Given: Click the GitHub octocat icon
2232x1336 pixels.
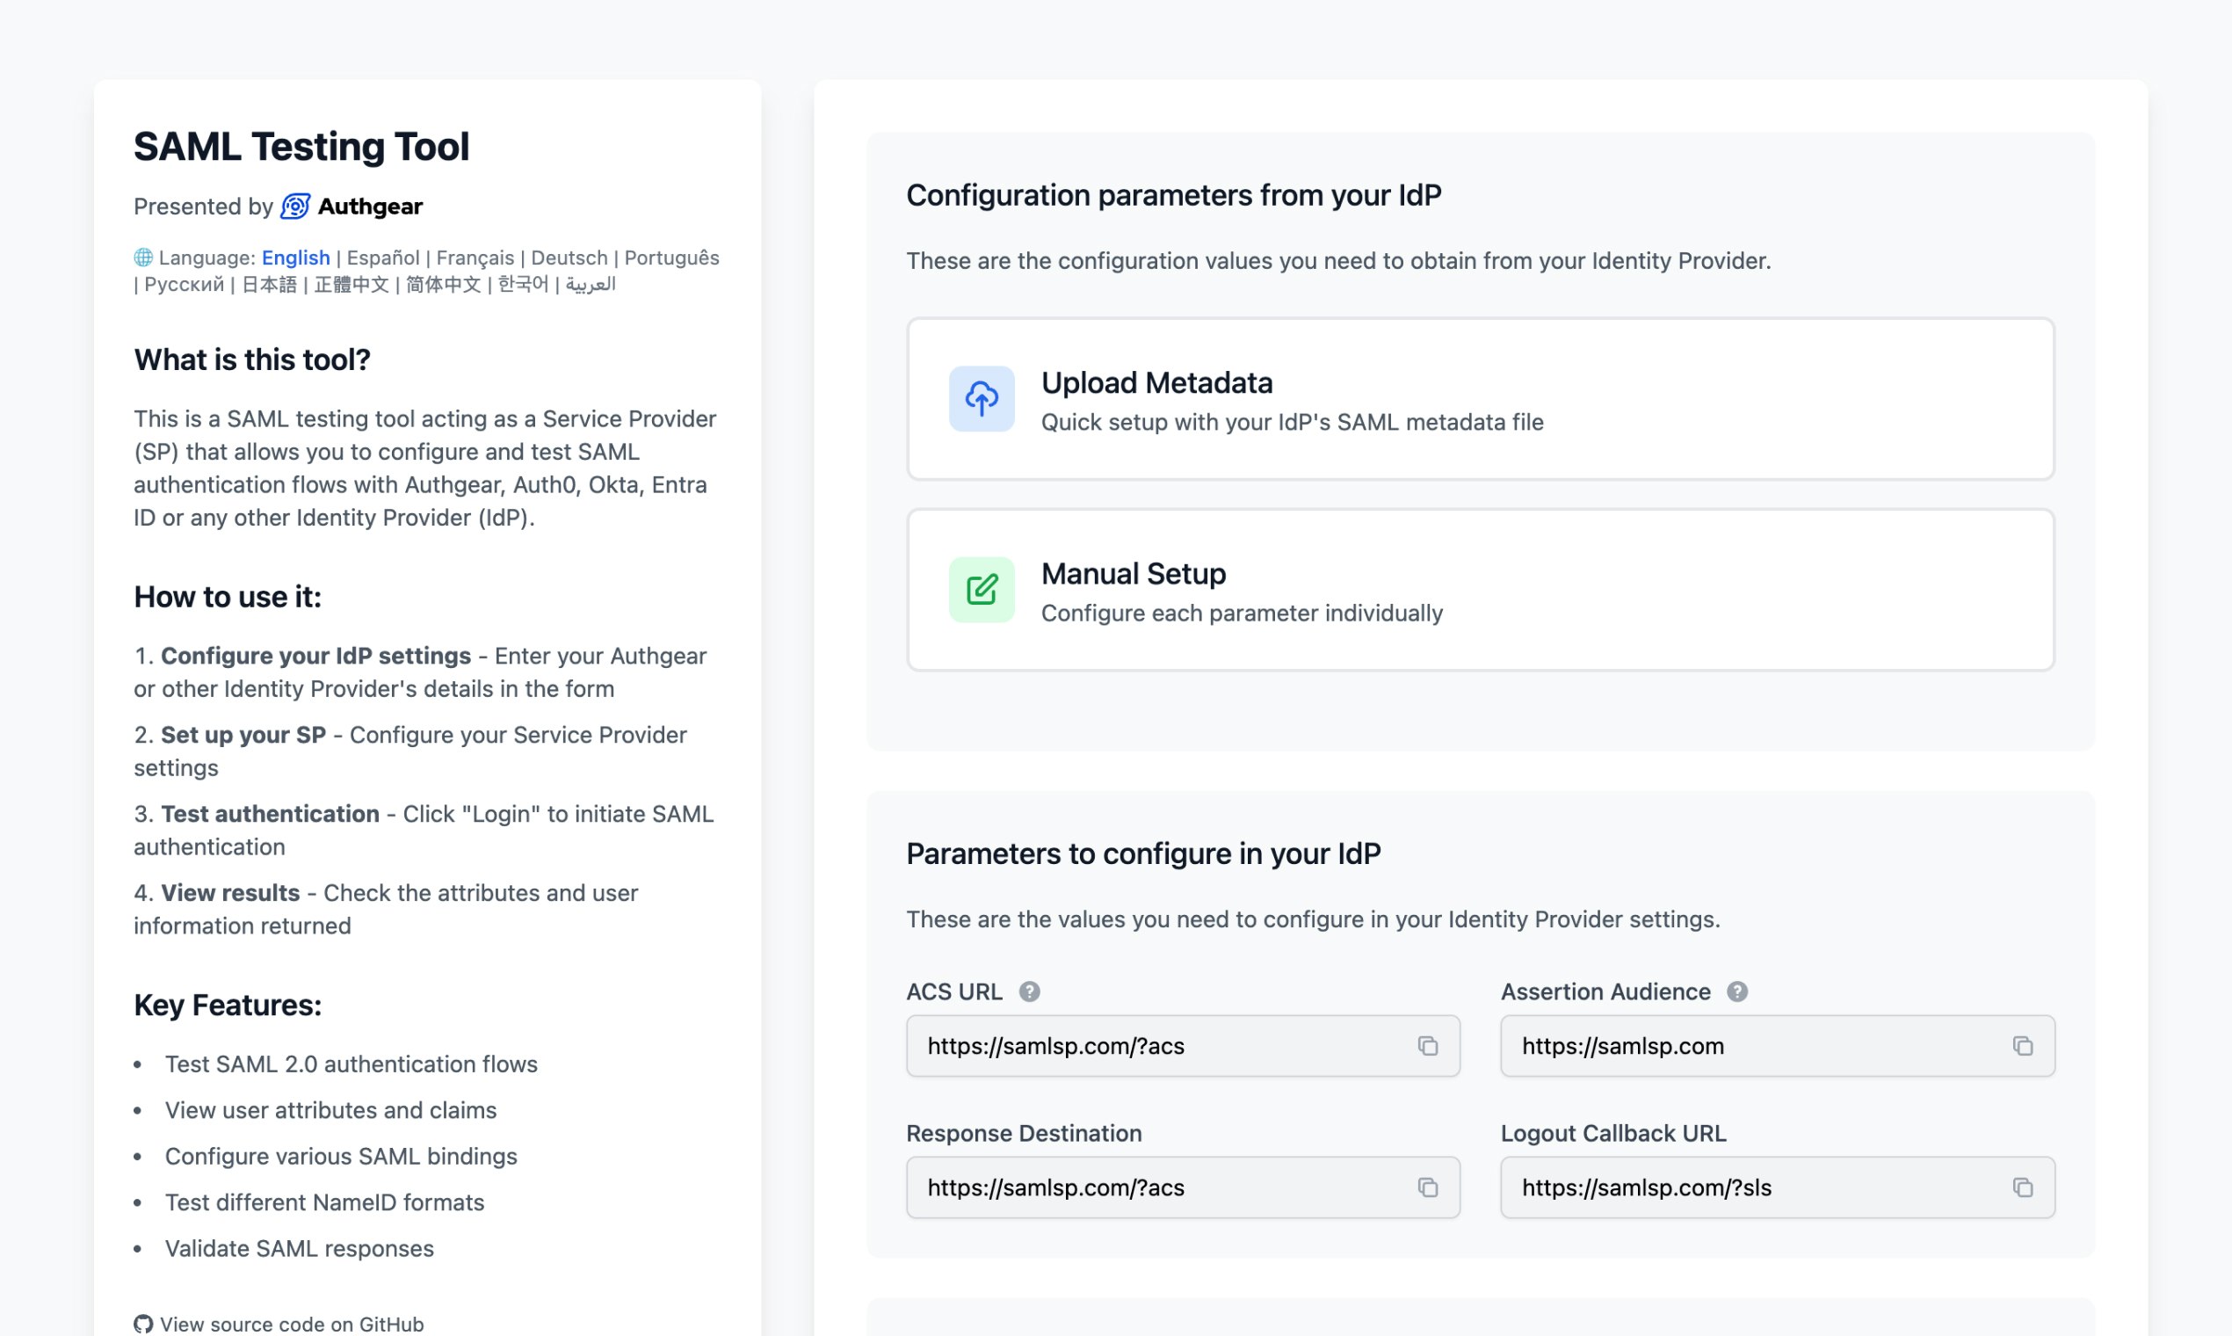Looking at the screenshot, I should click(x=143, y=1324).
